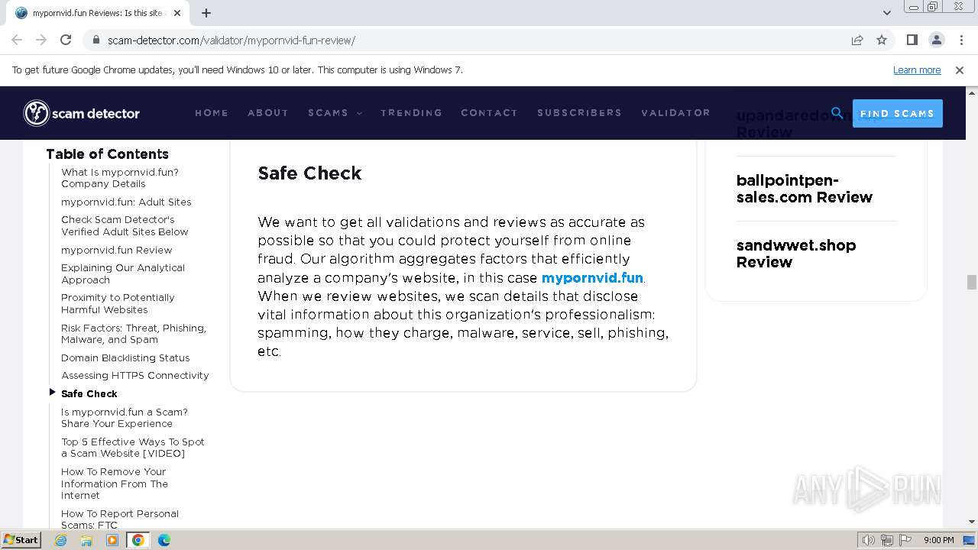Jump to 'Proximity to Potentially Harmful Websites'
The image size is (978, 550).
(x=118, y=303)
